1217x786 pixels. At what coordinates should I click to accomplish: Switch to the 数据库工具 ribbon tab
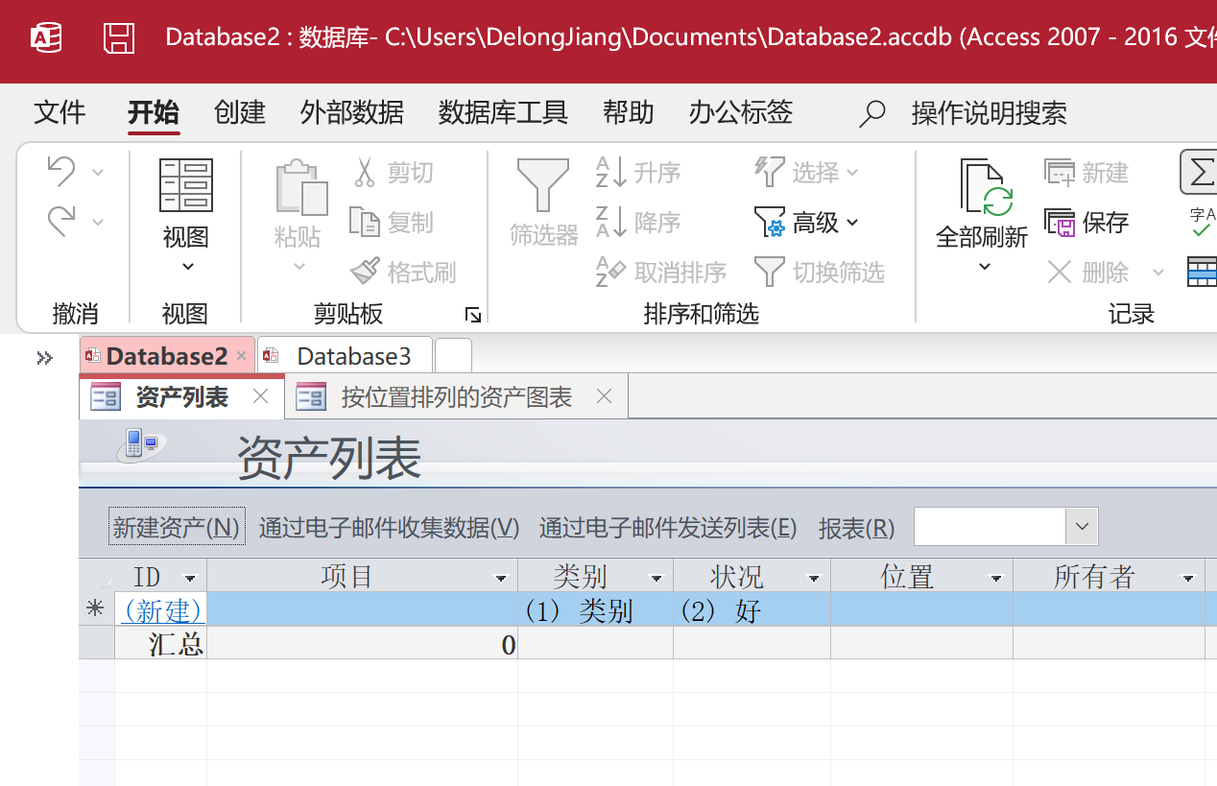tap(503, 113)
